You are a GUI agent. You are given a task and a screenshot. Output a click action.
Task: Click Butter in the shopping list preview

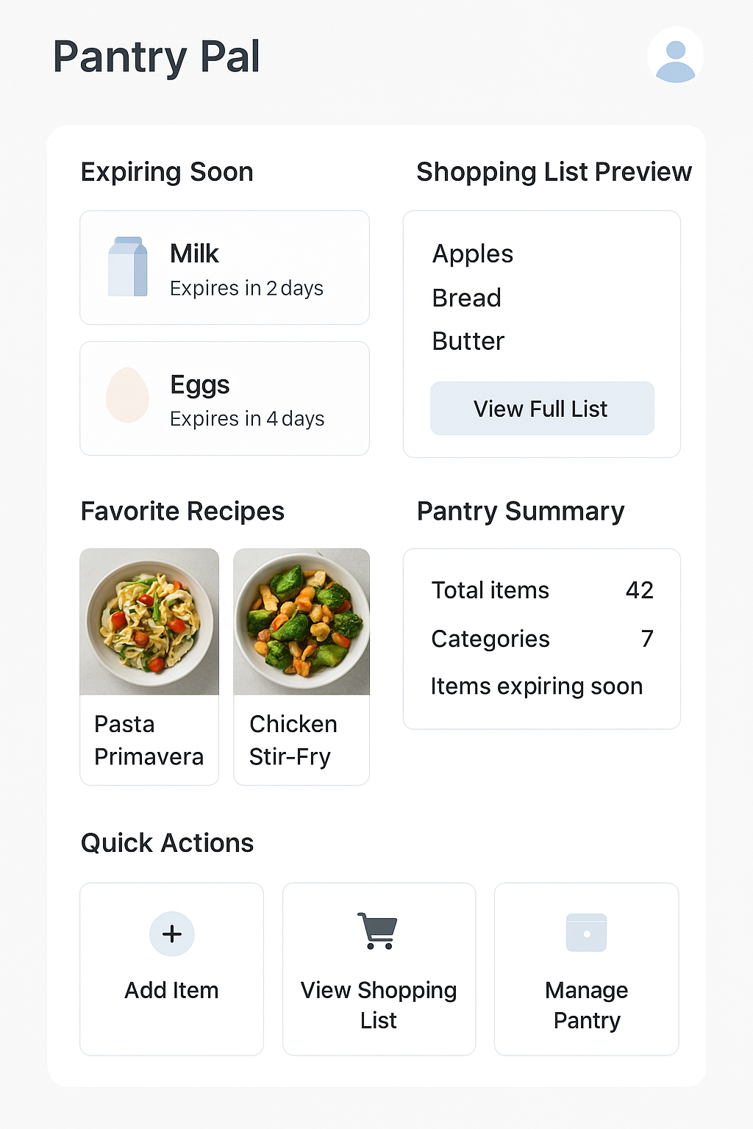[468, 342]
